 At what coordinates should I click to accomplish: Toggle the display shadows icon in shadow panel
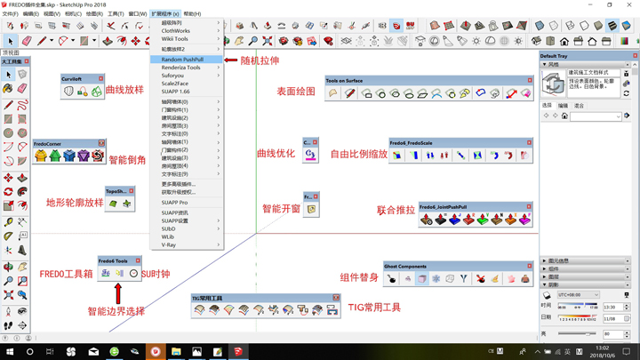[x=547, y=295]
